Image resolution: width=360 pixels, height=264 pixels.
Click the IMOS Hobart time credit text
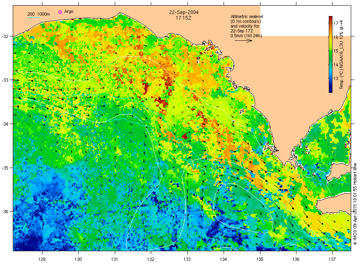point(355,204)
